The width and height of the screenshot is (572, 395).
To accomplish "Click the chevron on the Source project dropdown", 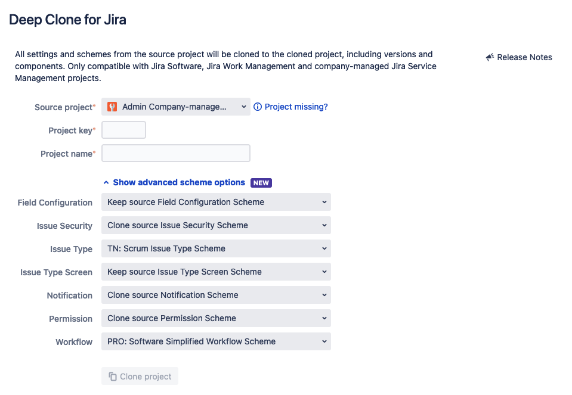I will [x=243, y=106].
